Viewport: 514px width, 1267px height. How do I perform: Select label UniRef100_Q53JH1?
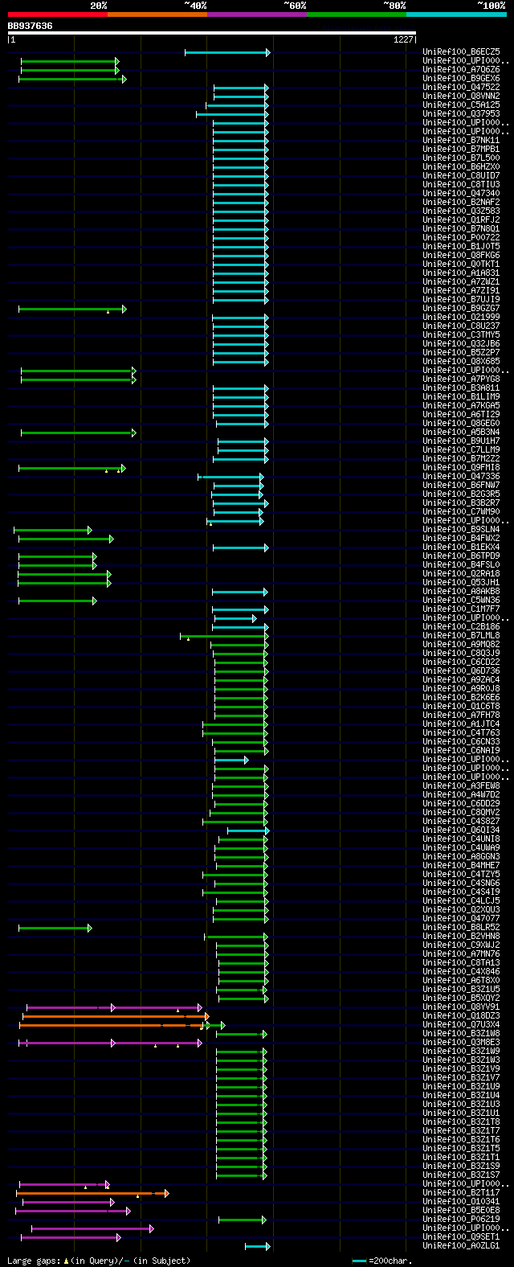pyautogui.click(x=461, y=583)
